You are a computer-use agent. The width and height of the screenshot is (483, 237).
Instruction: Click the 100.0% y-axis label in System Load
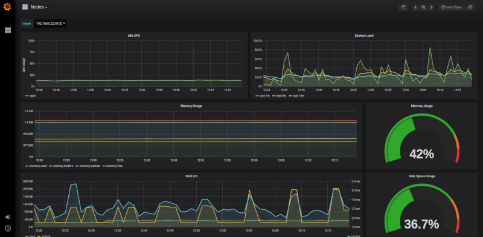click(258, 40)
